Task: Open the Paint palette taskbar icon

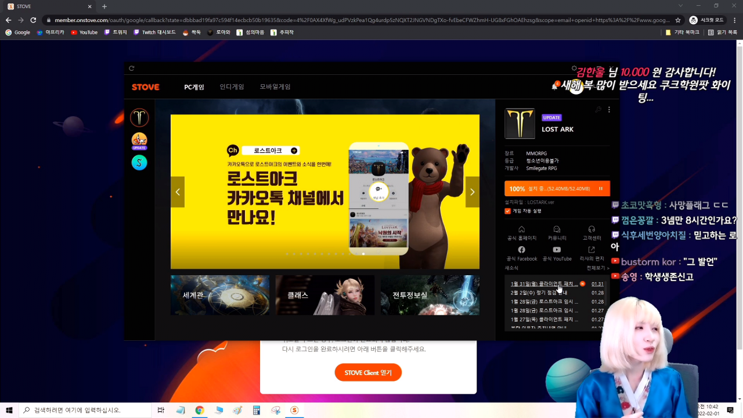Action: [x=237, y=410]
